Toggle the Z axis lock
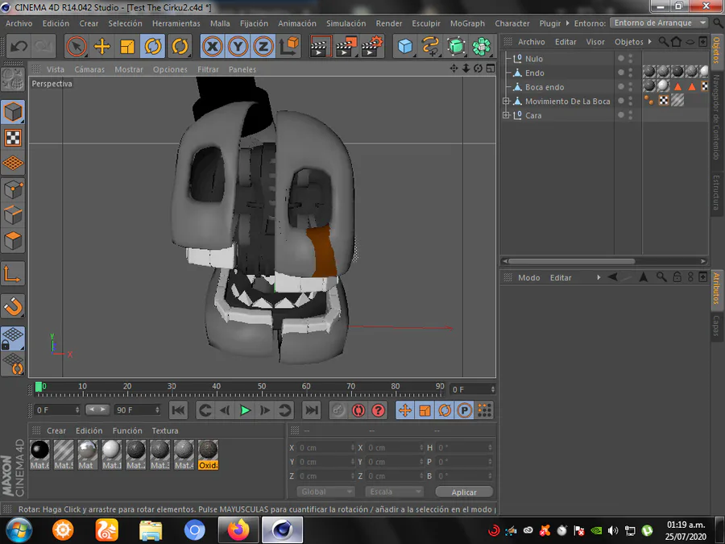This screenshot has width=725, height=544. click(263, 47)
